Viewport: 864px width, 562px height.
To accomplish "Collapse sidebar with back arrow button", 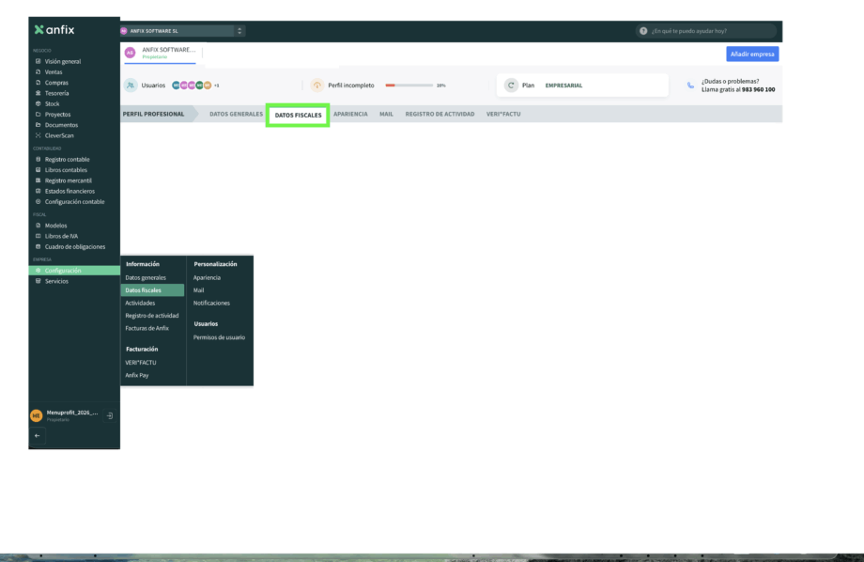I will click(x=39, y=436).
